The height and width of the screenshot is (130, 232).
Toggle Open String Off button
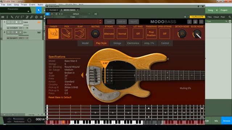[x=165, y=34]
